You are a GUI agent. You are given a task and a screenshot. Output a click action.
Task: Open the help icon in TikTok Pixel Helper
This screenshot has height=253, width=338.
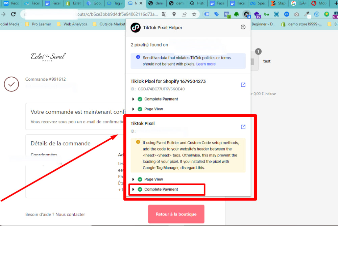(x=243, y=27)
